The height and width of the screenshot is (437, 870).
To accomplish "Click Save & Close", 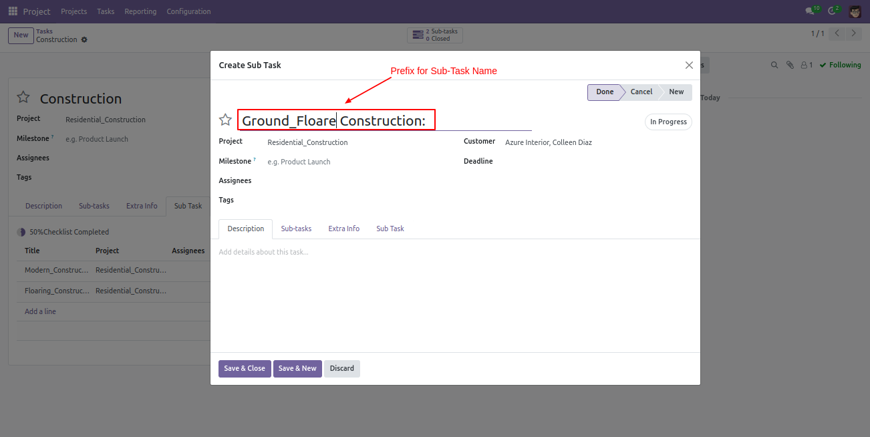I will [x=245, y=369].
